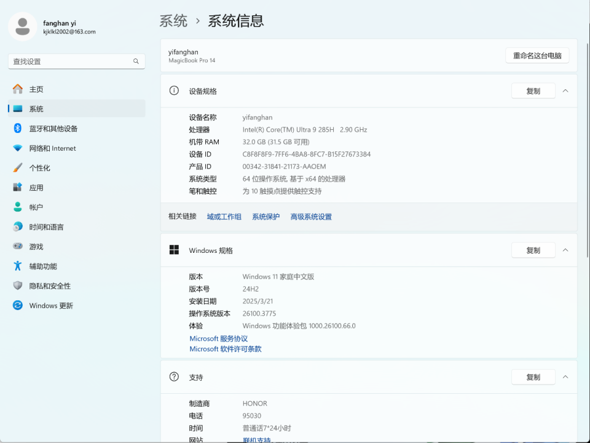Collapse the Windows 规格 section chevron
Screen dimensions: 590x443
click(x=565, y=250)
